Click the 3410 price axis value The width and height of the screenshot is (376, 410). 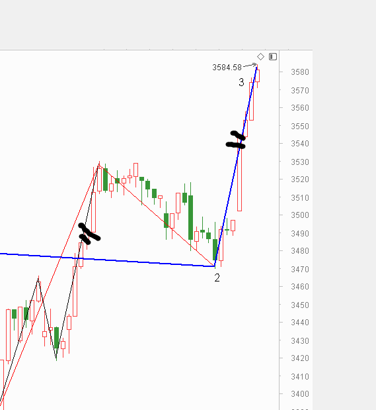(300, 377)
